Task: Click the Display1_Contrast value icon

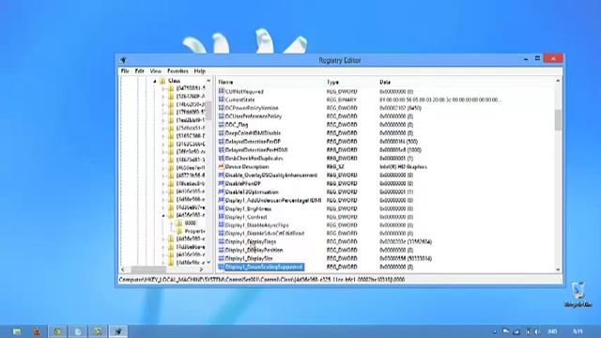Action: pos(222,217)
